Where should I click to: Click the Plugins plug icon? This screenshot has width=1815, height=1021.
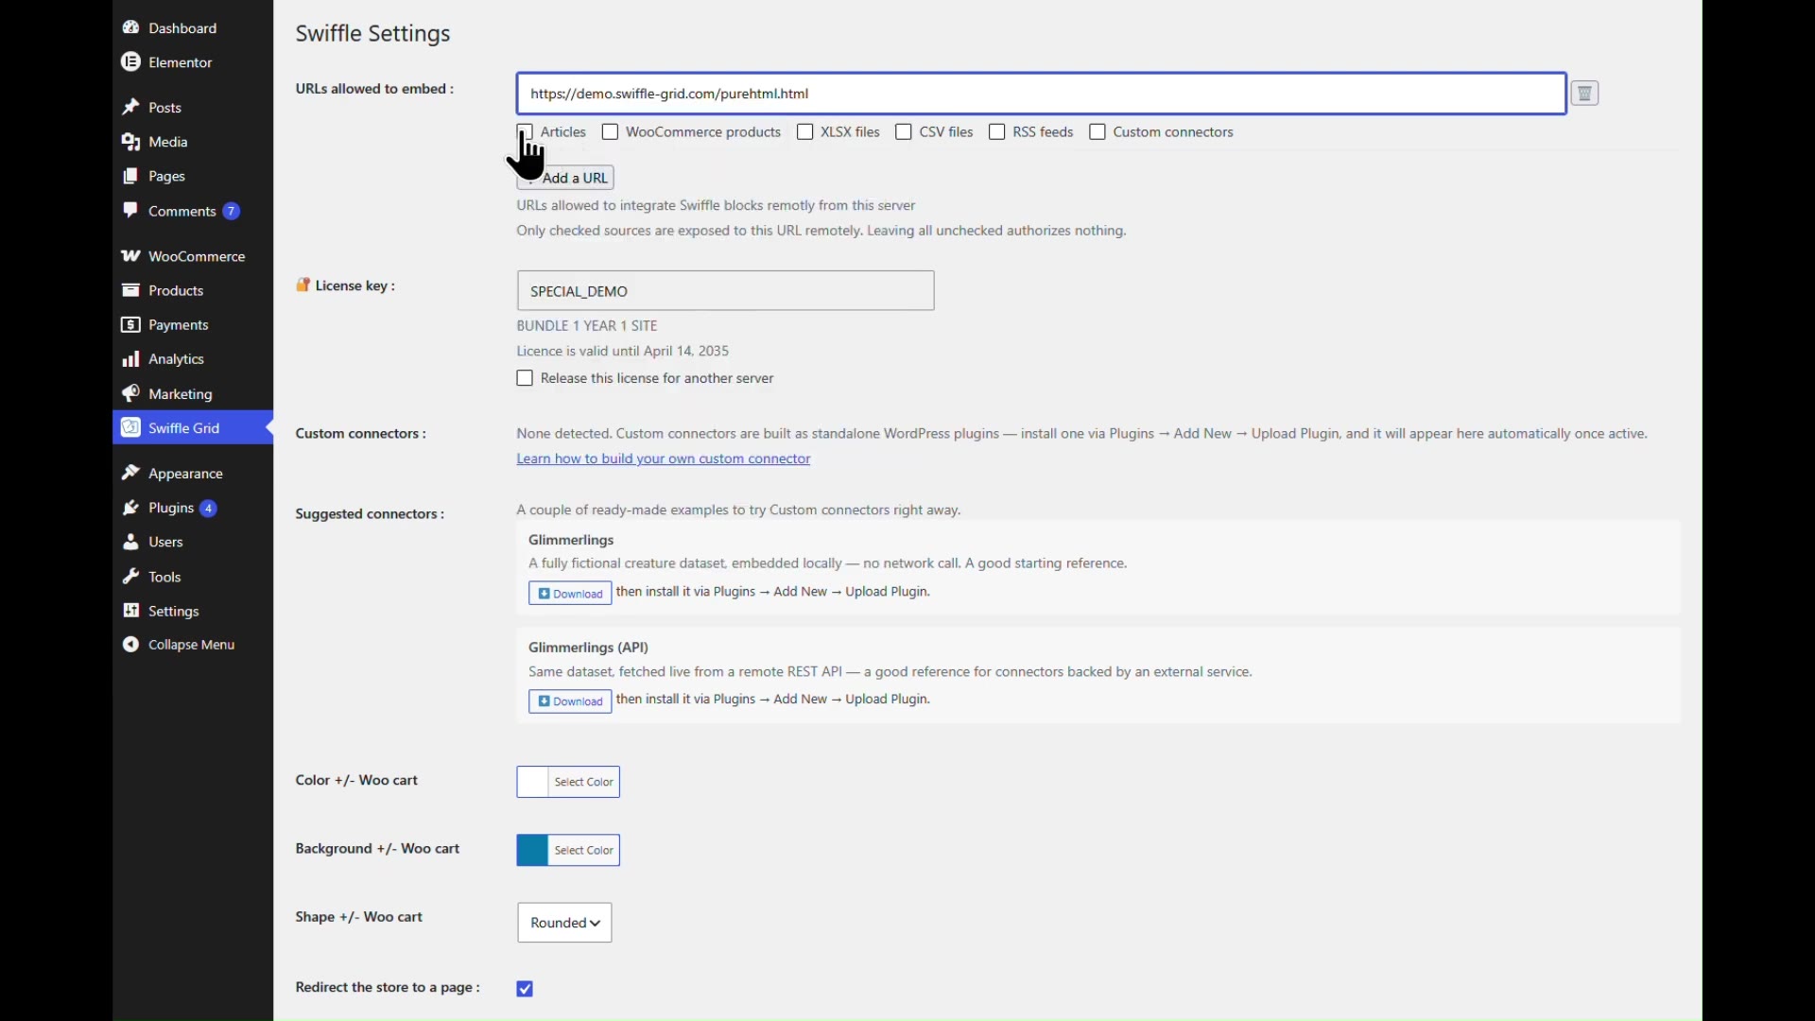pyautogui.click(x=131, y=508)
